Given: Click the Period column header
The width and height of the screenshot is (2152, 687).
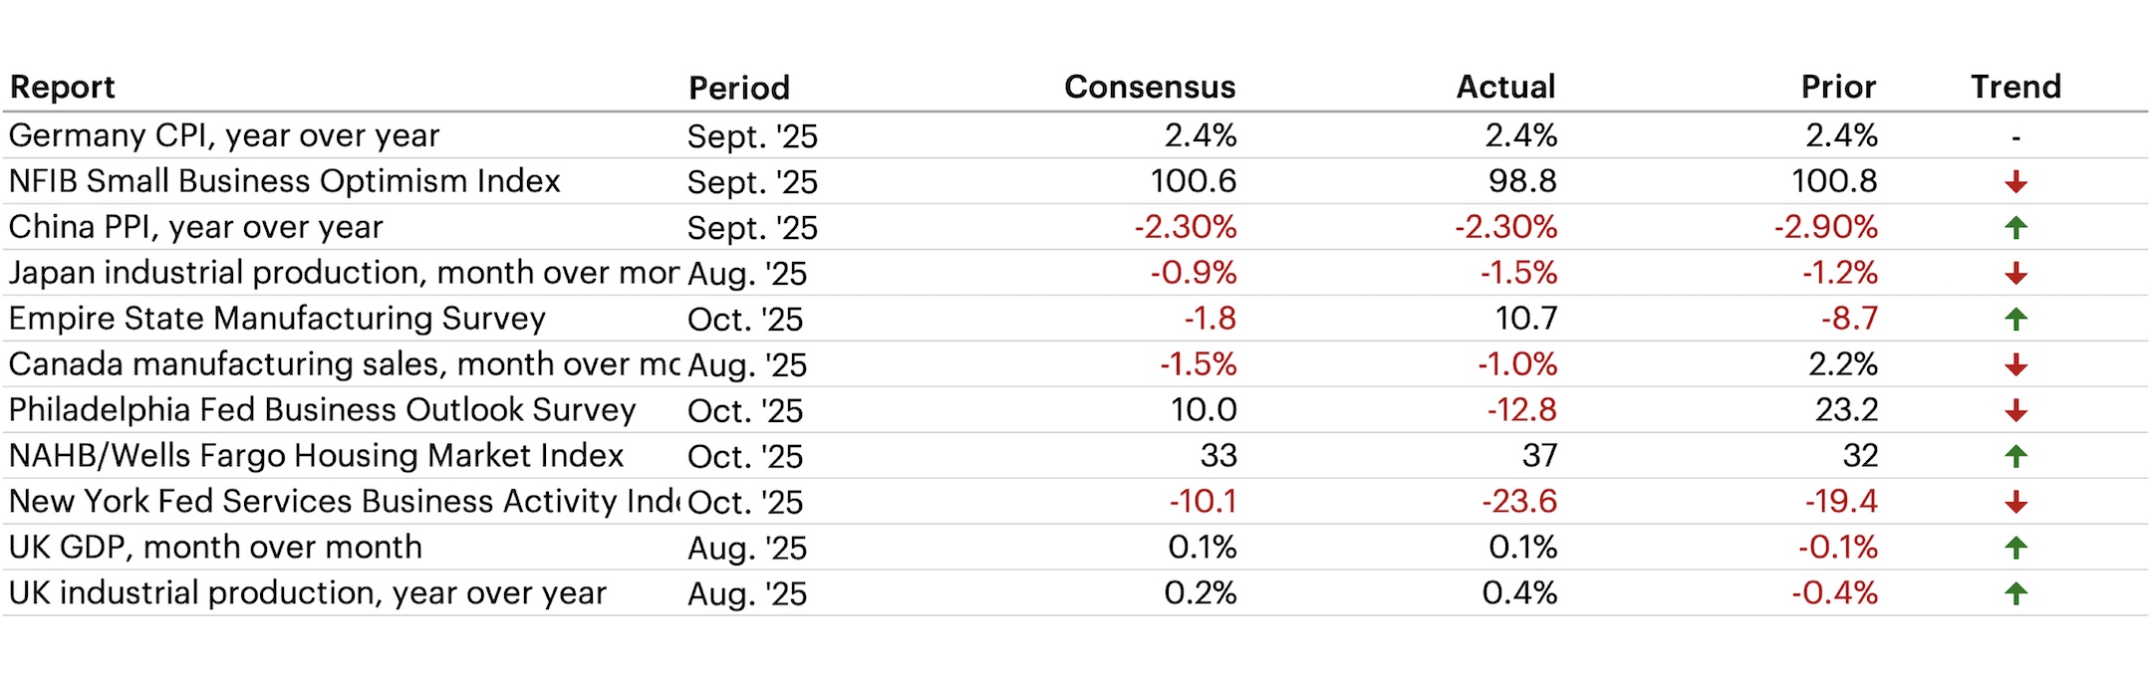Looking at the screenshot, I should click(738, 88).
